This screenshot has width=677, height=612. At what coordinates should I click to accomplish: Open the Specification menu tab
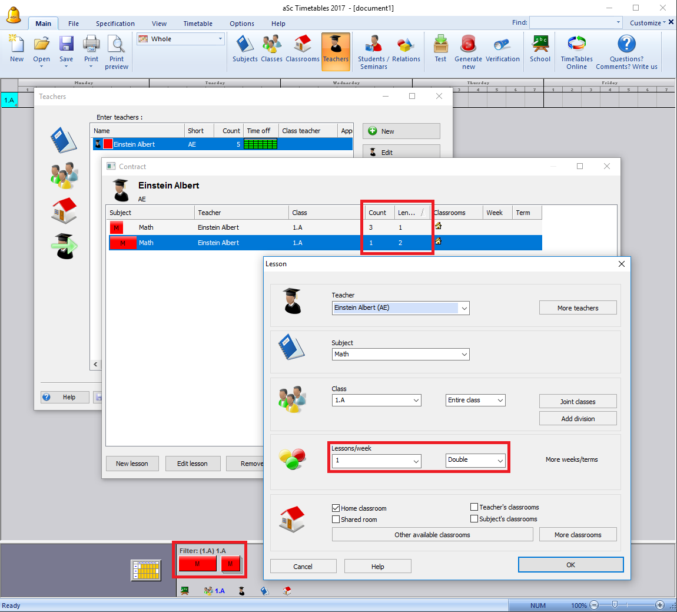pos(115,24)
